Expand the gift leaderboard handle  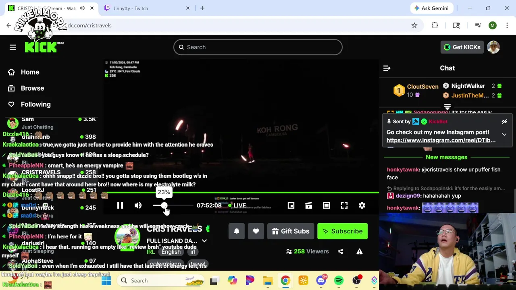(447, 107)
